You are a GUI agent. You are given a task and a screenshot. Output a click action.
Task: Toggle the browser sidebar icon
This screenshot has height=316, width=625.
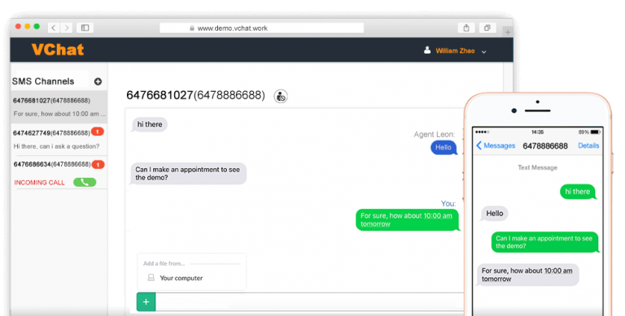[x=85, y=28]
